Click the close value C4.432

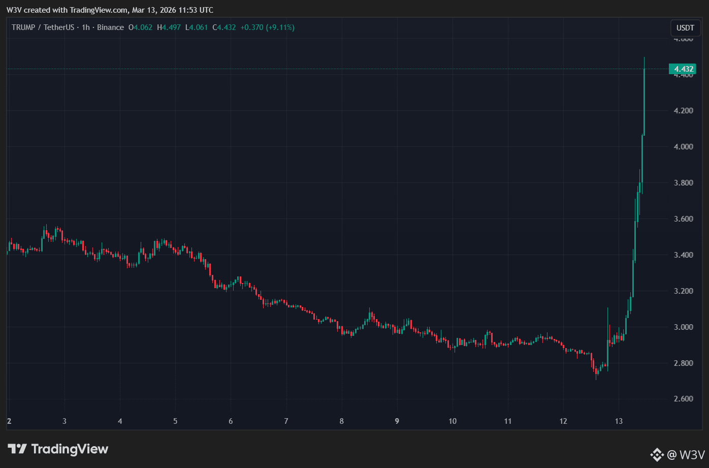point(224,27)
